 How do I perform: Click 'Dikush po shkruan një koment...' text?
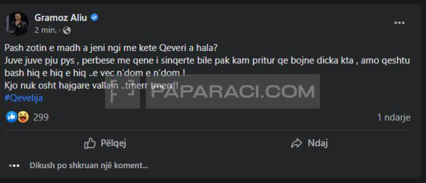pos(89,165)
